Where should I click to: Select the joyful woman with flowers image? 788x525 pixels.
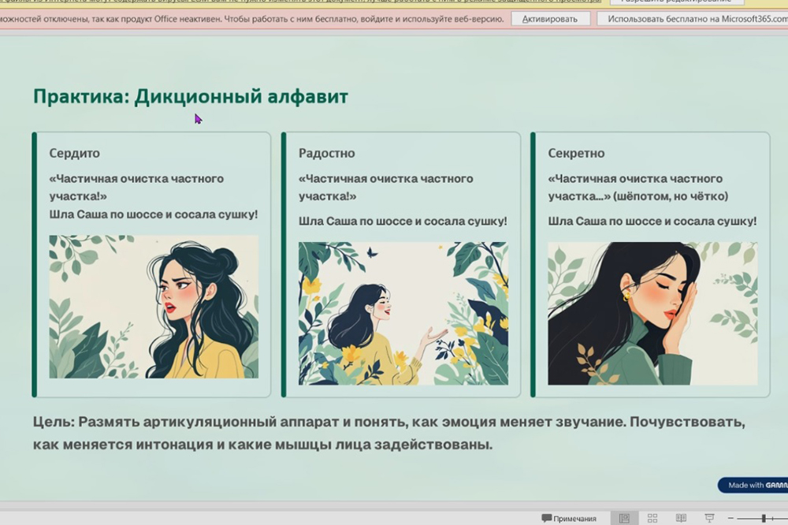coord(403,313)
